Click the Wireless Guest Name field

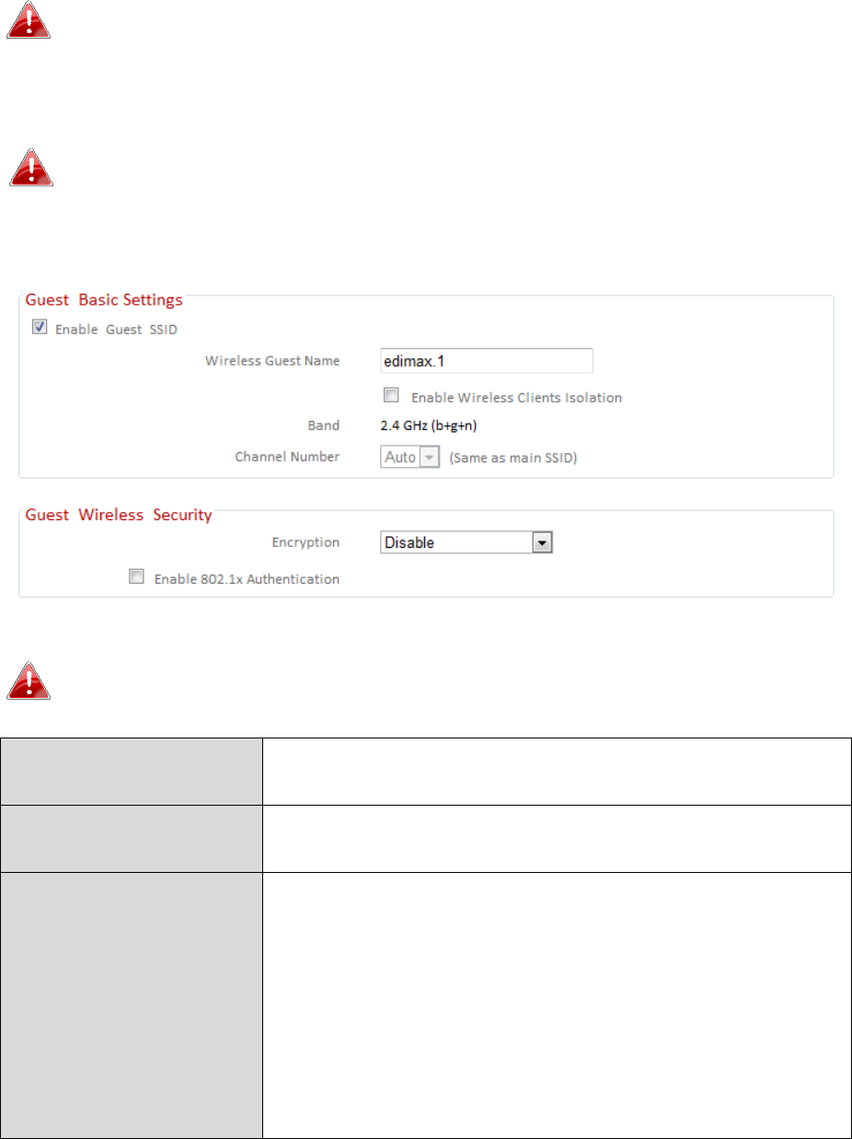tap(487, 361)
